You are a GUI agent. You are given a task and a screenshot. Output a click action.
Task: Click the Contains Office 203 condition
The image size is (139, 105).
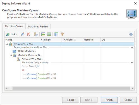coord(41,74)
